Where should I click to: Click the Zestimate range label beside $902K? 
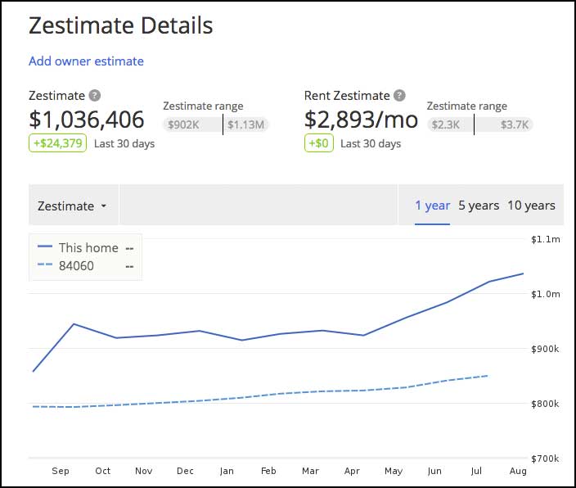[x=203, y=106]
